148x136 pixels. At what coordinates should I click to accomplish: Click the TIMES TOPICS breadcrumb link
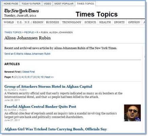click(13, 32)
